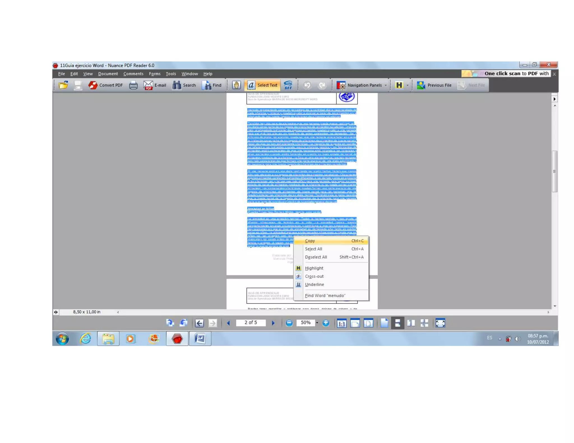This screenshot has height=443, width=574.
Task: Go to next page arrow
Action: [x=273, y=323]
